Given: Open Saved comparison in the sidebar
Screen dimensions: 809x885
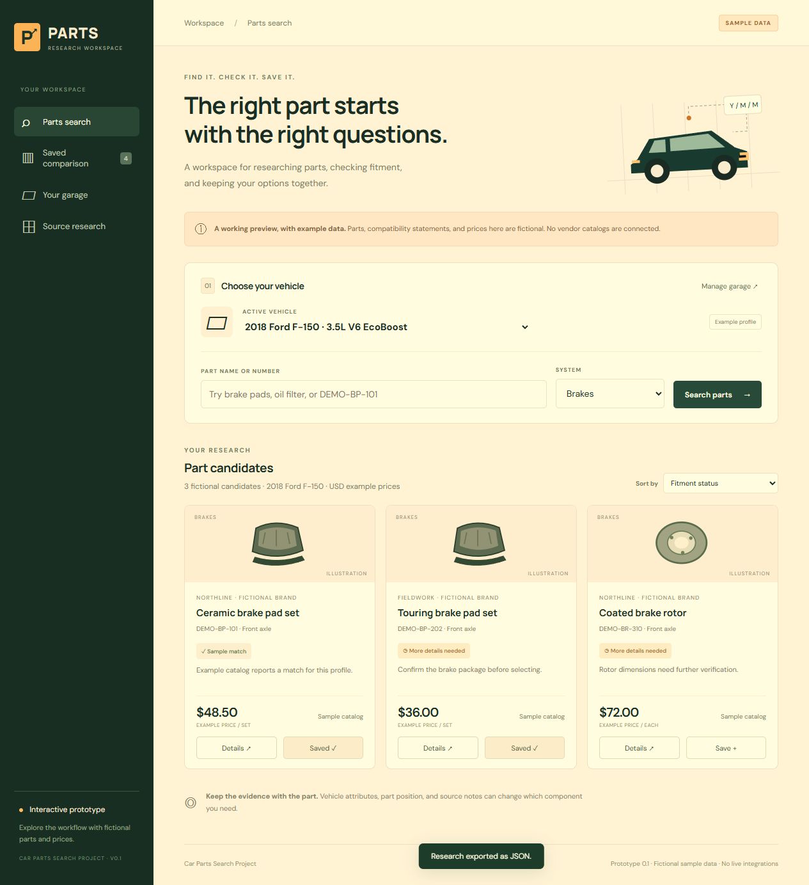Looking at the screenshot, I should [x=77, y=158].
